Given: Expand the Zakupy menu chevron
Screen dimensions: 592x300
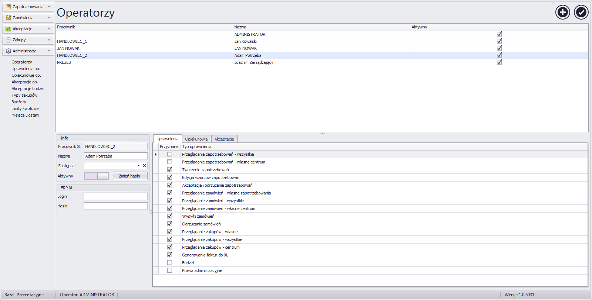Looking at the screenshot, I should 49,40.
